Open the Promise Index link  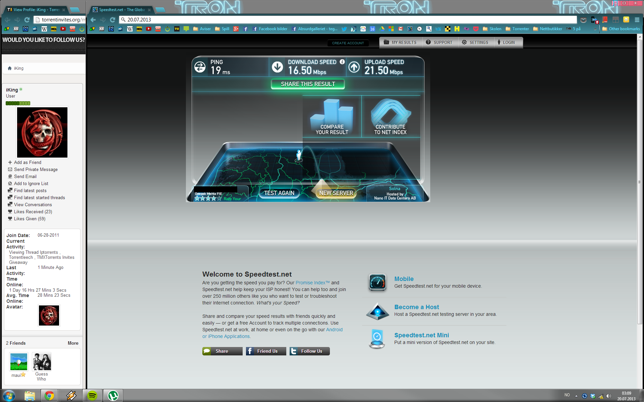pos(312,283)
